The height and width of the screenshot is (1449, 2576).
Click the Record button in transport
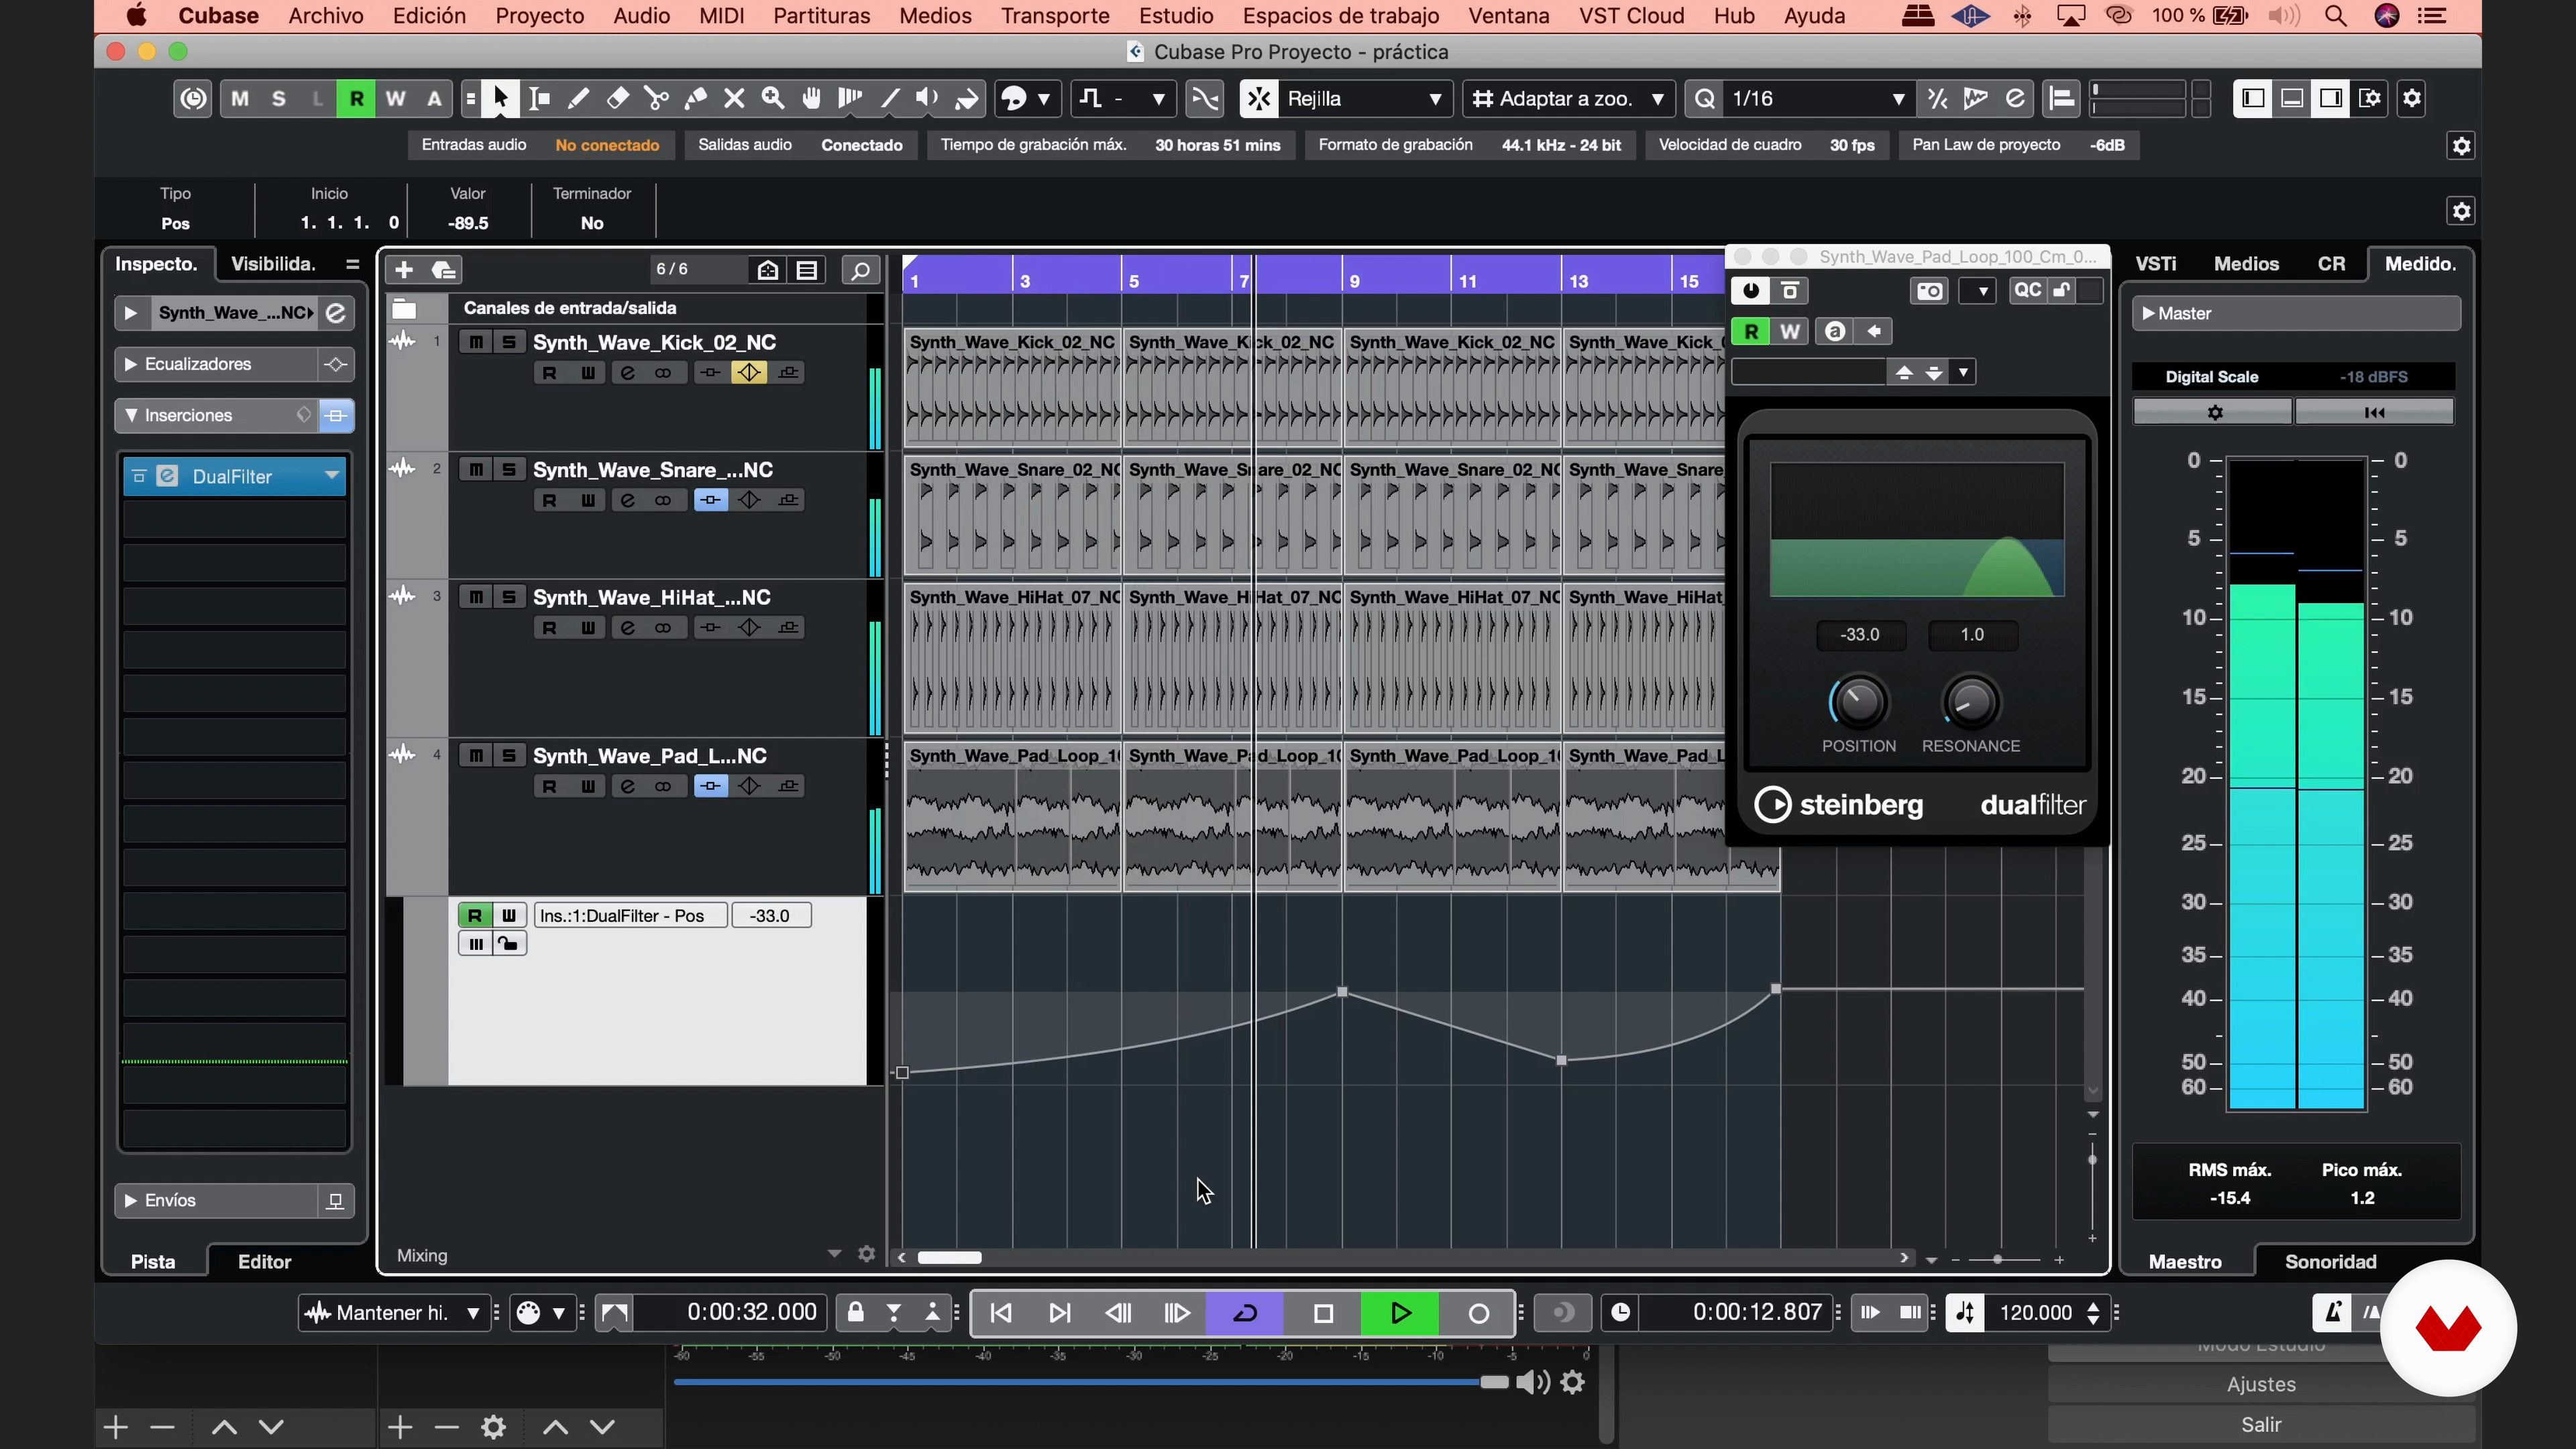coord(1478,1313)
